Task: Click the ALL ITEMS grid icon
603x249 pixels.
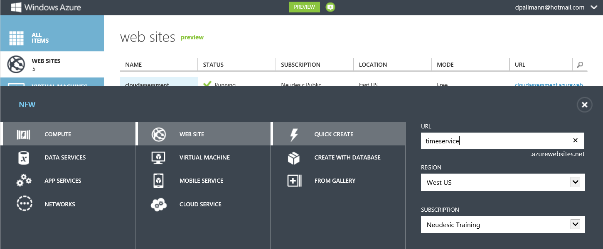Action: (x=17, y=38)
